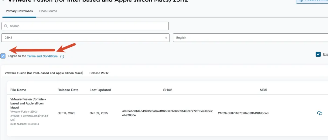Open the English language dropdown

pyautogui.click(x=249, y=38)
